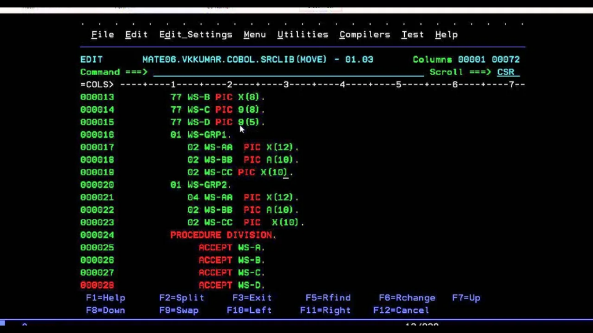Click F12=Cancel at the bottom
This screenshot has width=593, height=333.
click(x=401, y=310)
